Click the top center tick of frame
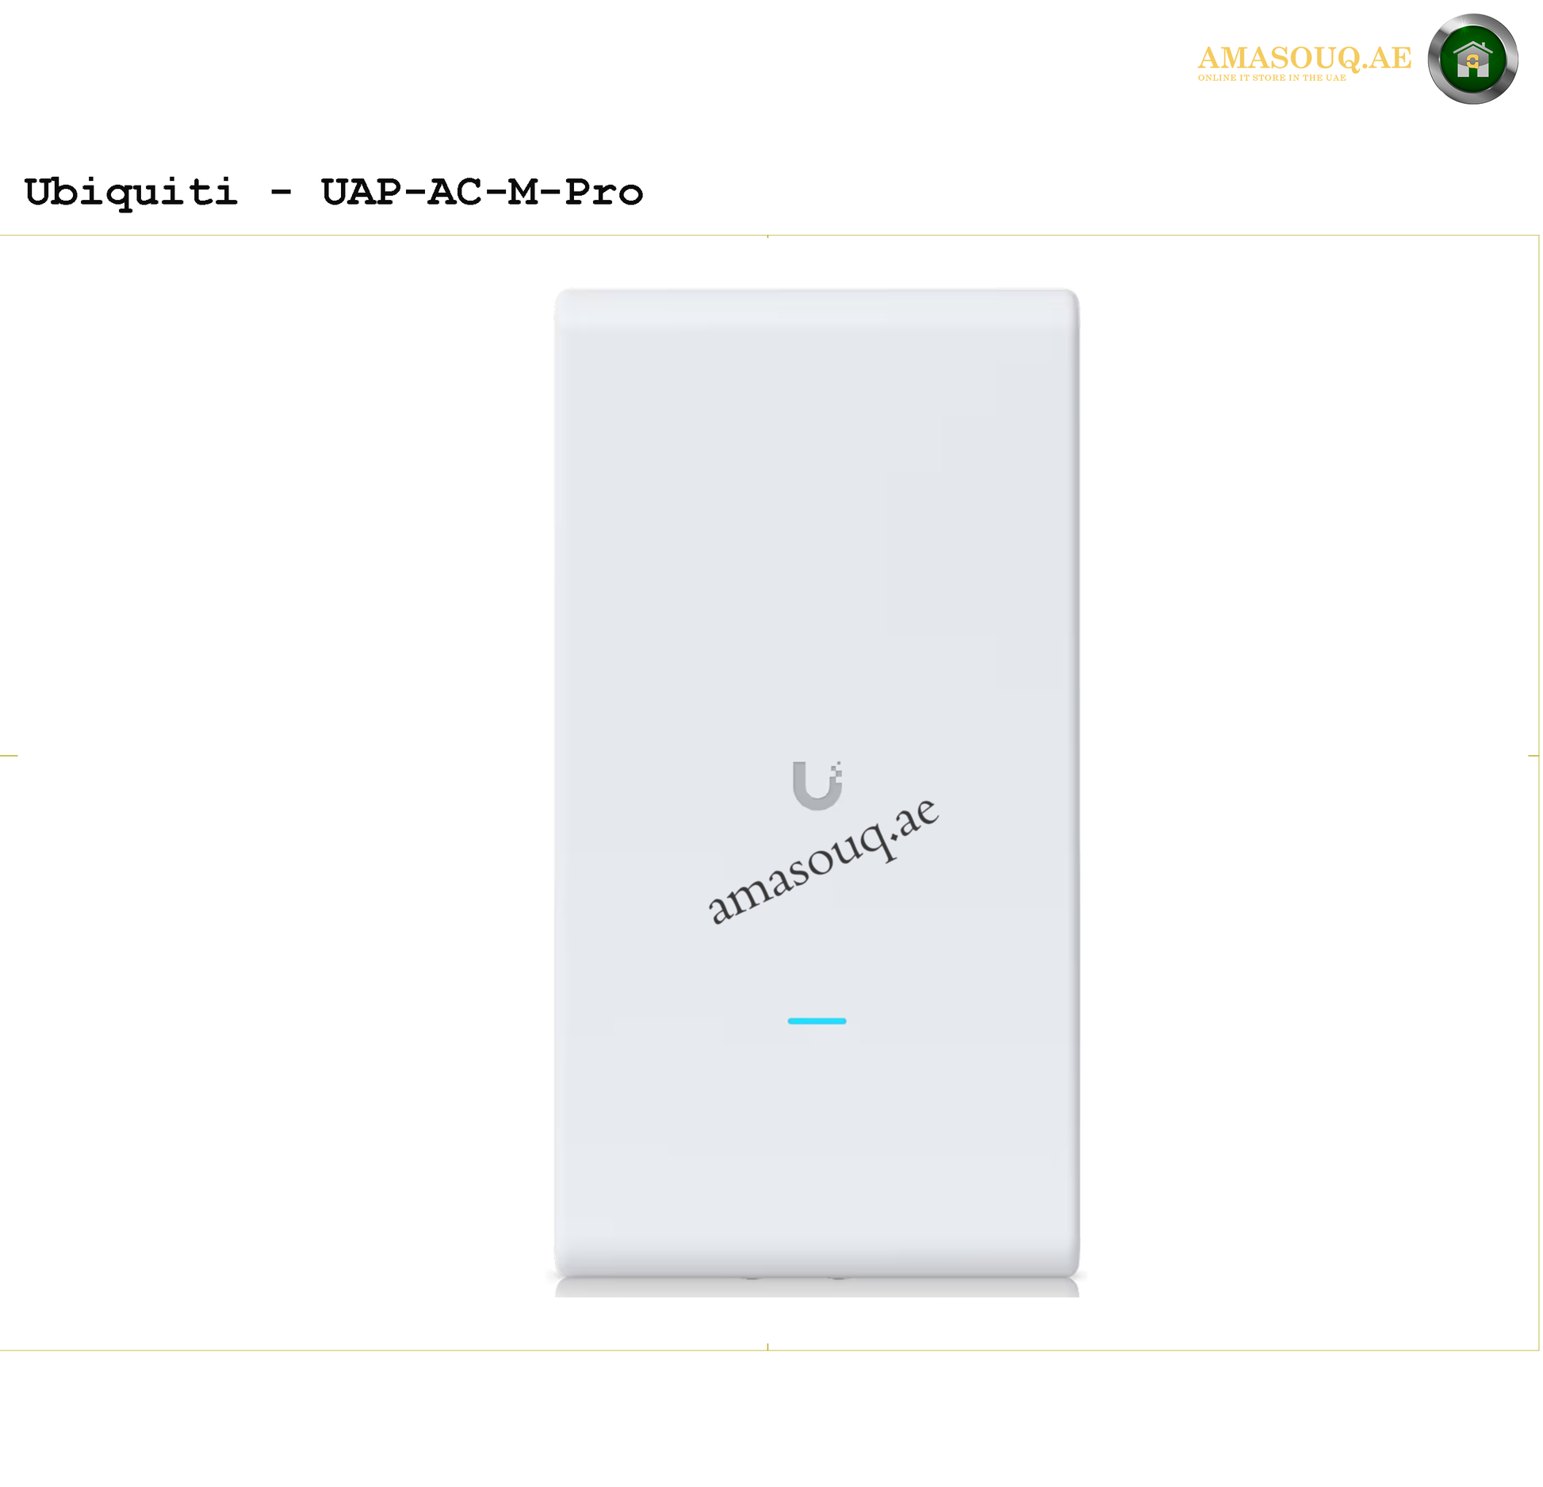1543x1487 pixels. [768, 236]
